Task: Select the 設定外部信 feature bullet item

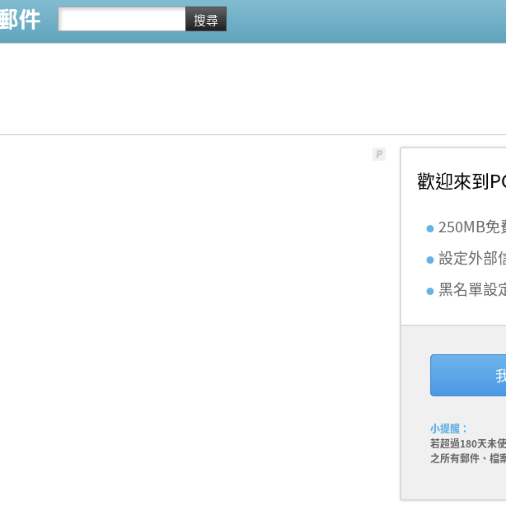Action: click(x=469, y=259)
